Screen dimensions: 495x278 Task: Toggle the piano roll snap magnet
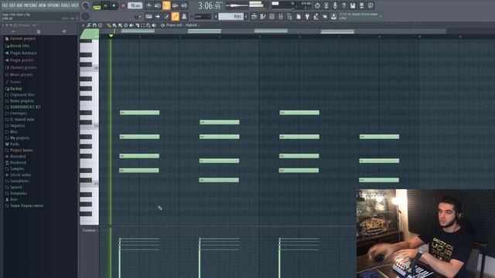(x=94, y=25)
